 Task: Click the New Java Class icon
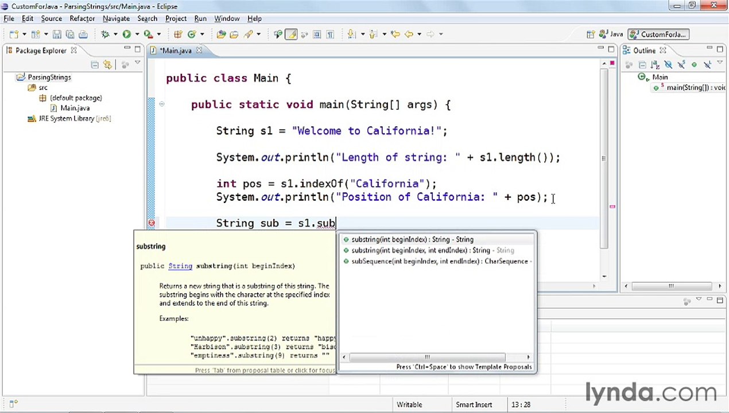pyautogui.click(x=191, y=34)
